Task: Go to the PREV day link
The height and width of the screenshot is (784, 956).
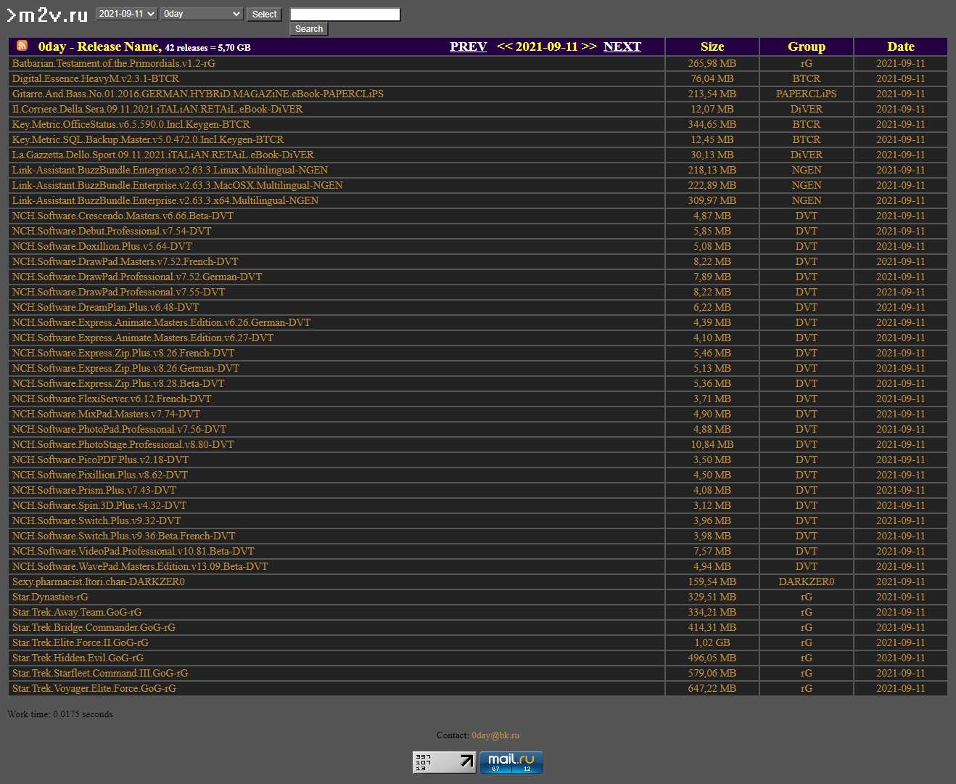Action: click(468, 46)
